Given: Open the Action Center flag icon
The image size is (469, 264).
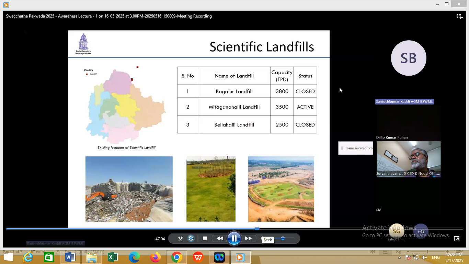Looking at the screenshot, I should click(x=408, y=257).
